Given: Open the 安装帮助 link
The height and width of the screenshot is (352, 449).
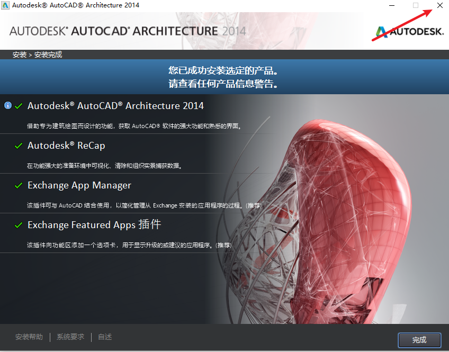Looking at the screenshot, I should (x=29, y=337).
